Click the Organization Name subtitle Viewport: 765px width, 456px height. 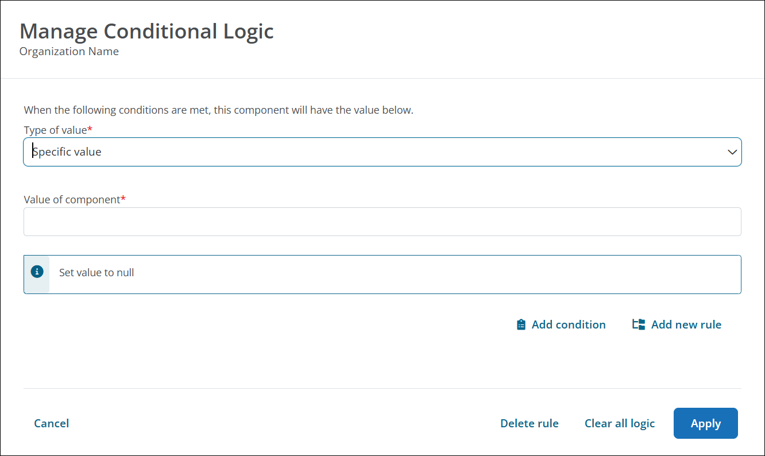[x=69, y=52]
